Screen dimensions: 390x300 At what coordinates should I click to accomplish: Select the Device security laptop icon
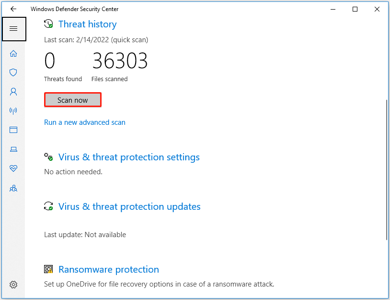coord(13,149)
